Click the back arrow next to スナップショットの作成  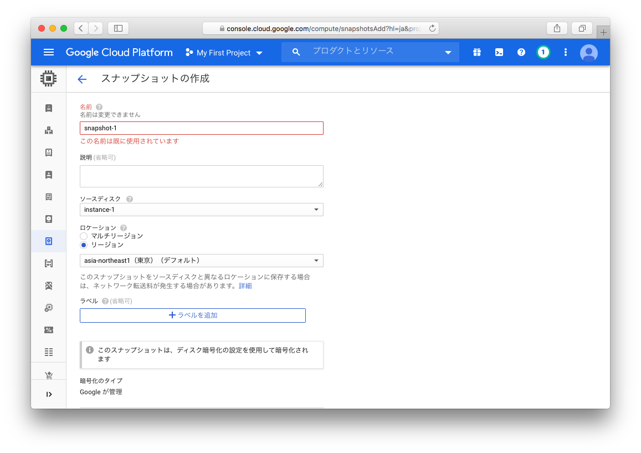pyautogui.click(x=82, y=79)
